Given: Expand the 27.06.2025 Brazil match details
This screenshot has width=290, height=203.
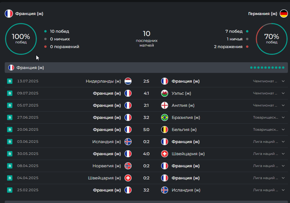Looking at the screenshot, I should (283, 117).
